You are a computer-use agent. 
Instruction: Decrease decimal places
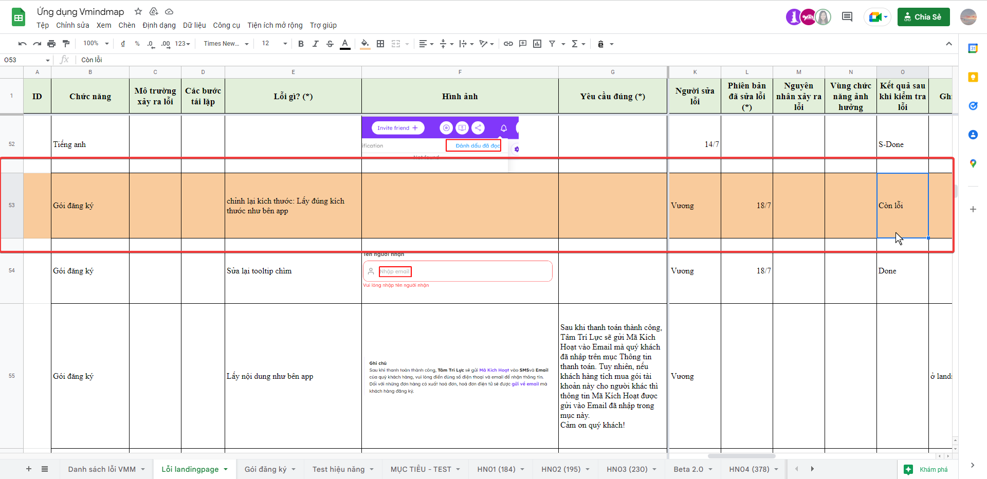pyautogui.click(x=151, y=44)
